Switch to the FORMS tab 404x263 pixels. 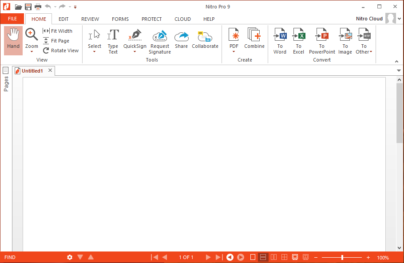pyautogui.click(x=120, y=19)
